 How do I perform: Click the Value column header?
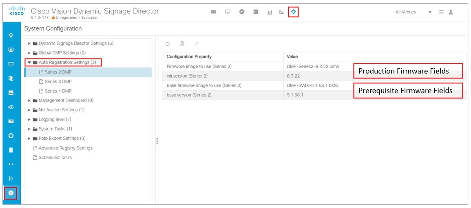[x=375, y=56]
